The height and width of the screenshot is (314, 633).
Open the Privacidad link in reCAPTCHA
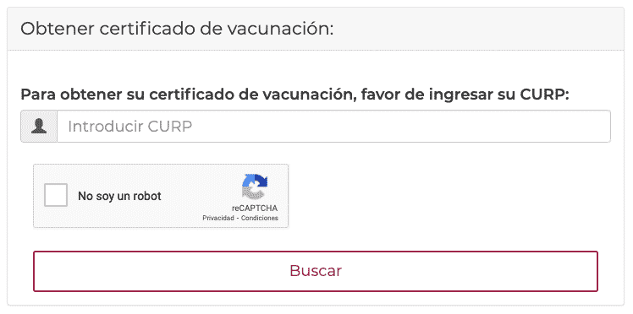tap(218, 218)
